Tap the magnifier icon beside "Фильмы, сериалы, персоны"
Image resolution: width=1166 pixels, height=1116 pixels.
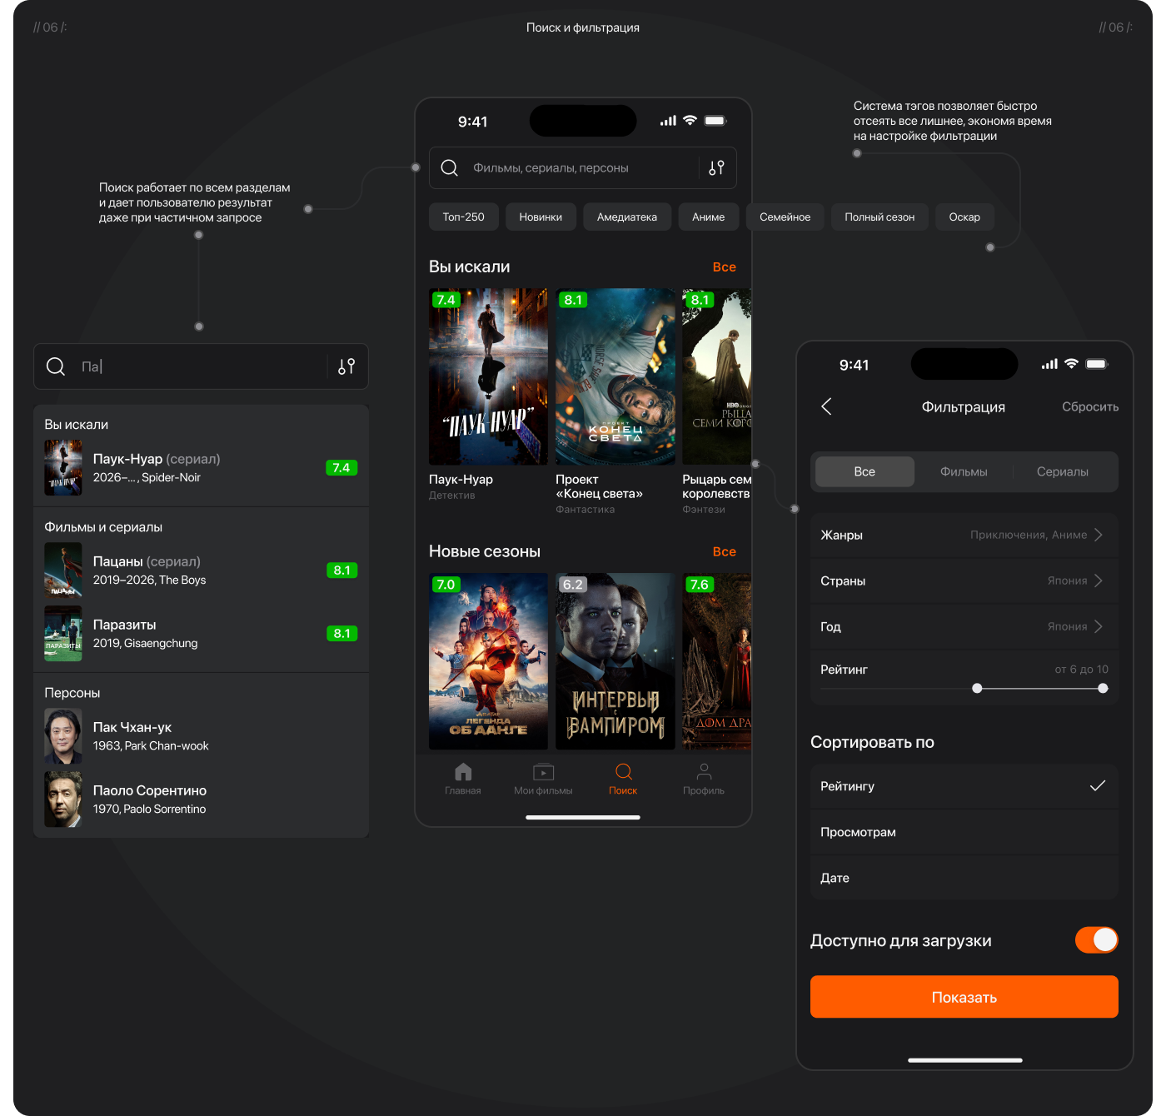(450, 168)
